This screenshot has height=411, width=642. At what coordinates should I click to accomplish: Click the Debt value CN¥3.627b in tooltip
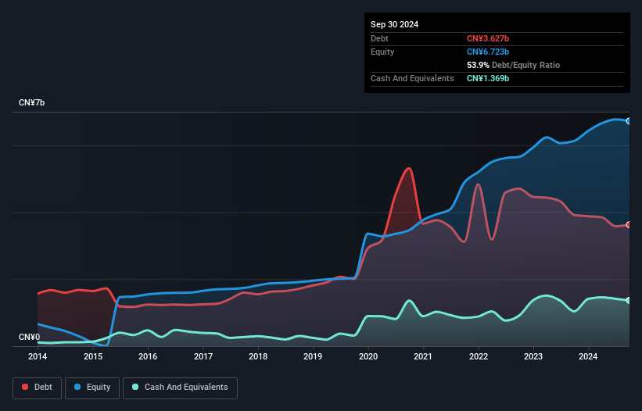click(x=488, y=38)
